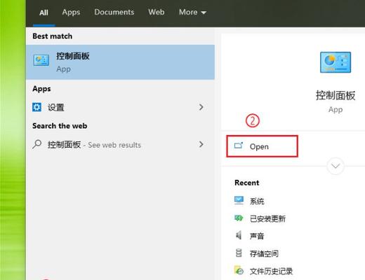Switch to the Documents tab
Screen dimensions: 365x280
pos(114,12)
